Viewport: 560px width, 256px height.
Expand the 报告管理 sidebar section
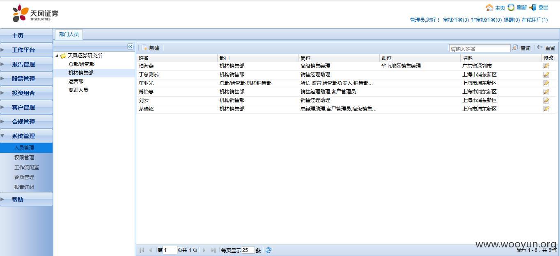pos(23,64)
